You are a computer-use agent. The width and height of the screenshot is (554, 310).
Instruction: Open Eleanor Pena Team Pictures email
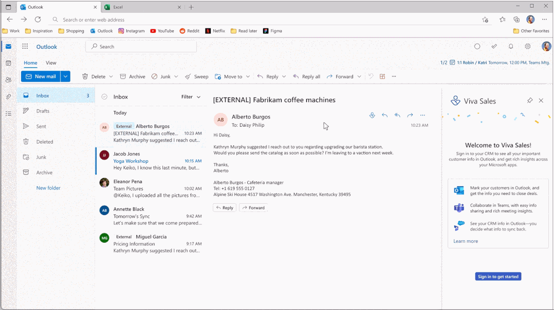151,188
